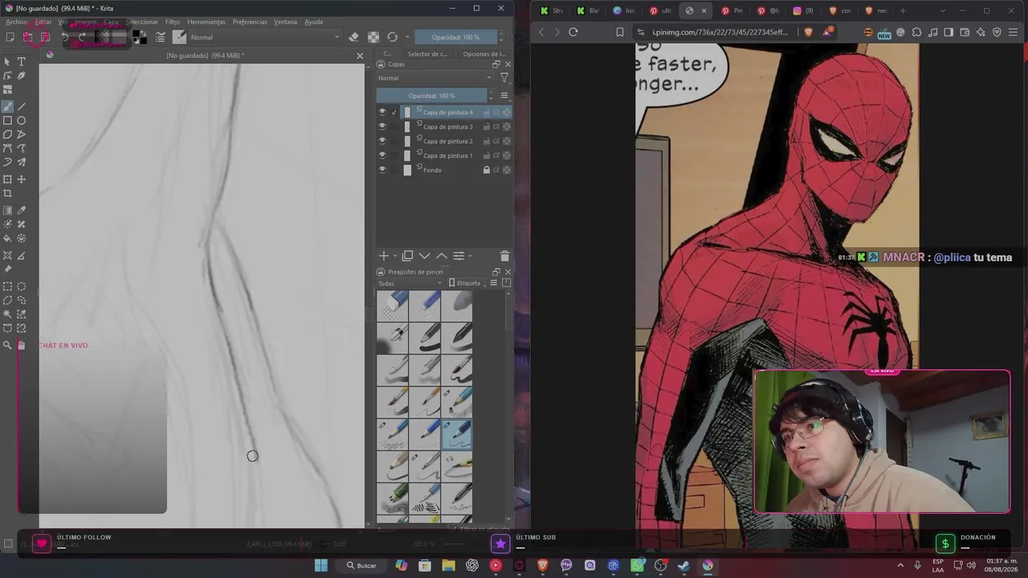Viewport: 1028px width, 578px height.
Task: Expand the browser tab list chevron
Action: 942,10
